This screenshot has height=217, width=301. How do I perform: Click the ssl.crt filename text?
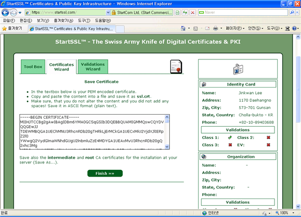point(143,97)
